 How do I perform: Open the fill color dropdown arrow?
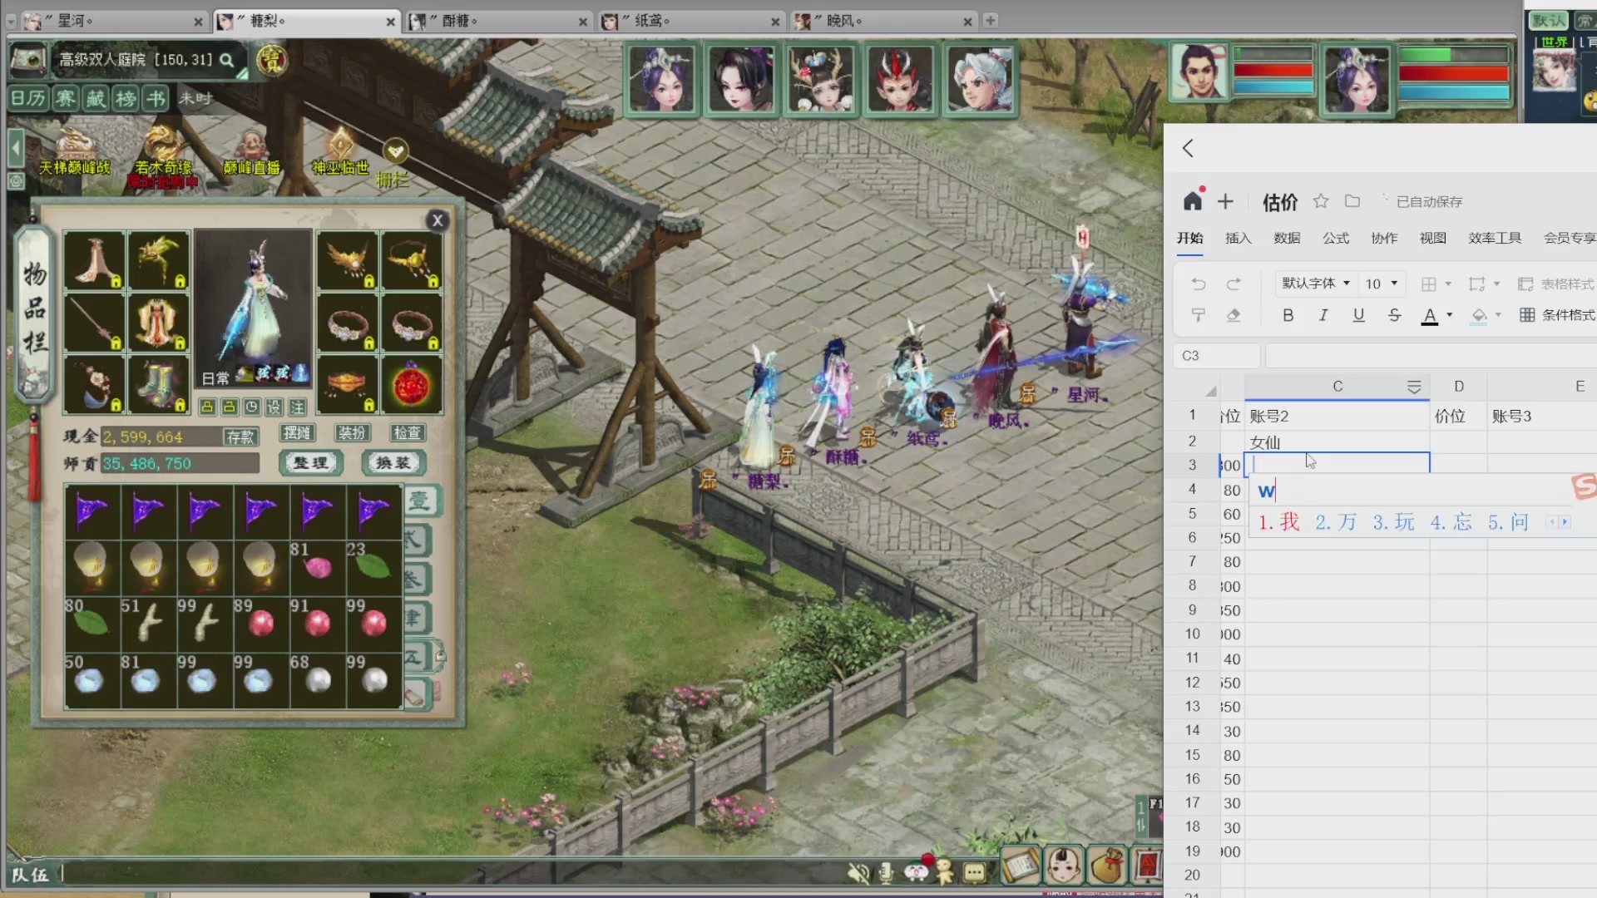click(1498, 315)
